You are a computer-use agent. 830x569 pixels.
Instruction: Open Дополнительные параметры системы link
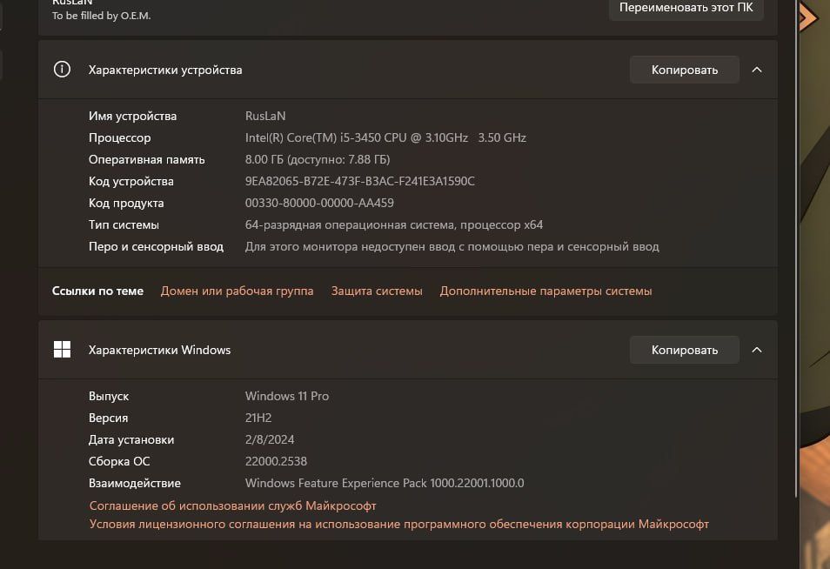pyautogui.click(x=546, y=291)
